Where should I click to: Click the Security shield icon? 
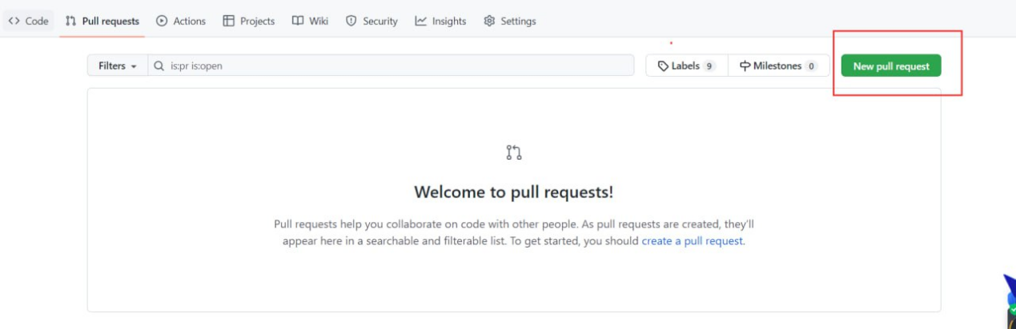pos(351,22)
